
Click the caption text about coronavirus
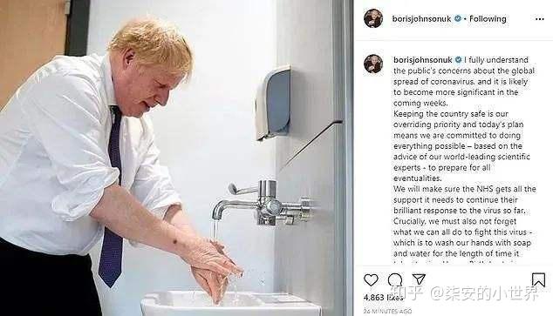pyautogui.click(x=464, y=157)
